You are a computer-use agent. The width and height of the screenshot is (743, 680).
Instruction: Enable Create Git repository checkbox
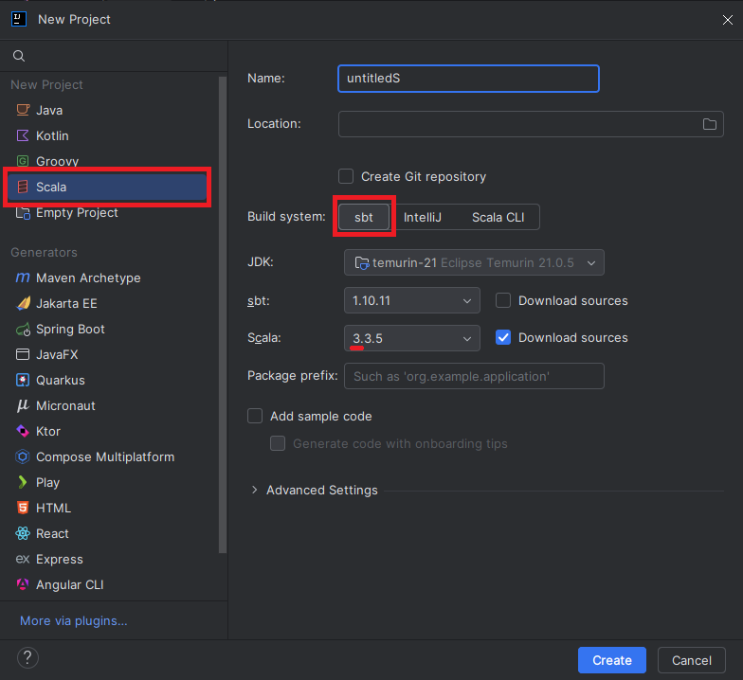tap(346, 176)
